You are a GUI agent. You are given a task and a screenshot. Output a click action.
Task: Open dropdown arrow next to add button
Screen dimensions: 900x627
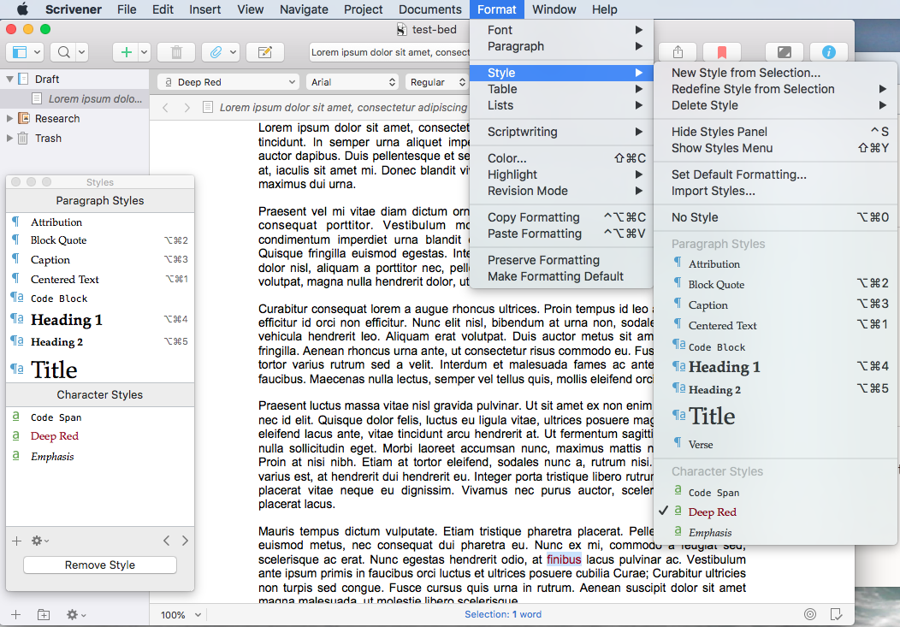pos(144,52)
